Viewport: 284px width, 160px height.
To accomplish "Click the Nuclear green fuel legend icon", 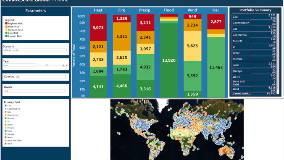I will [x=5, y=118].
